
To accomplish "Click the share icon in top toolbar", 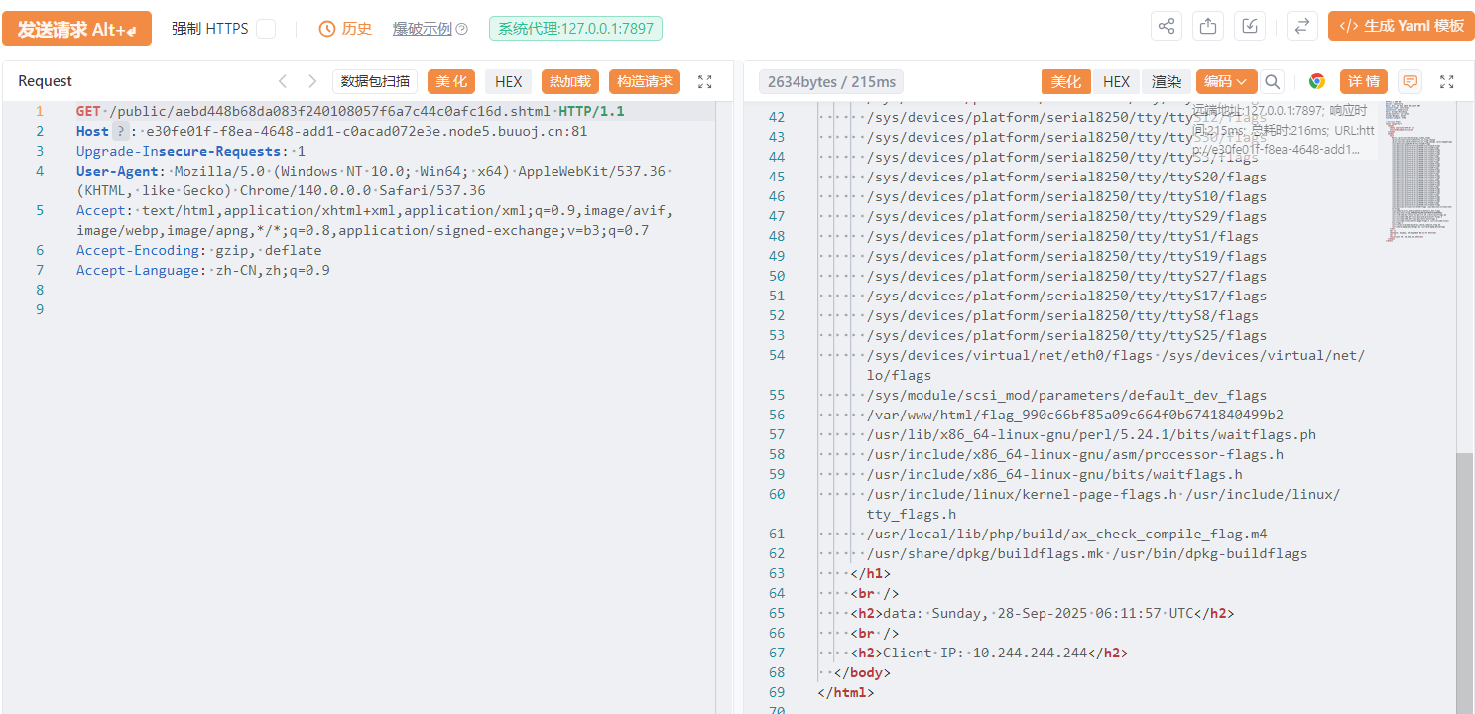I will click(1166, 26).
